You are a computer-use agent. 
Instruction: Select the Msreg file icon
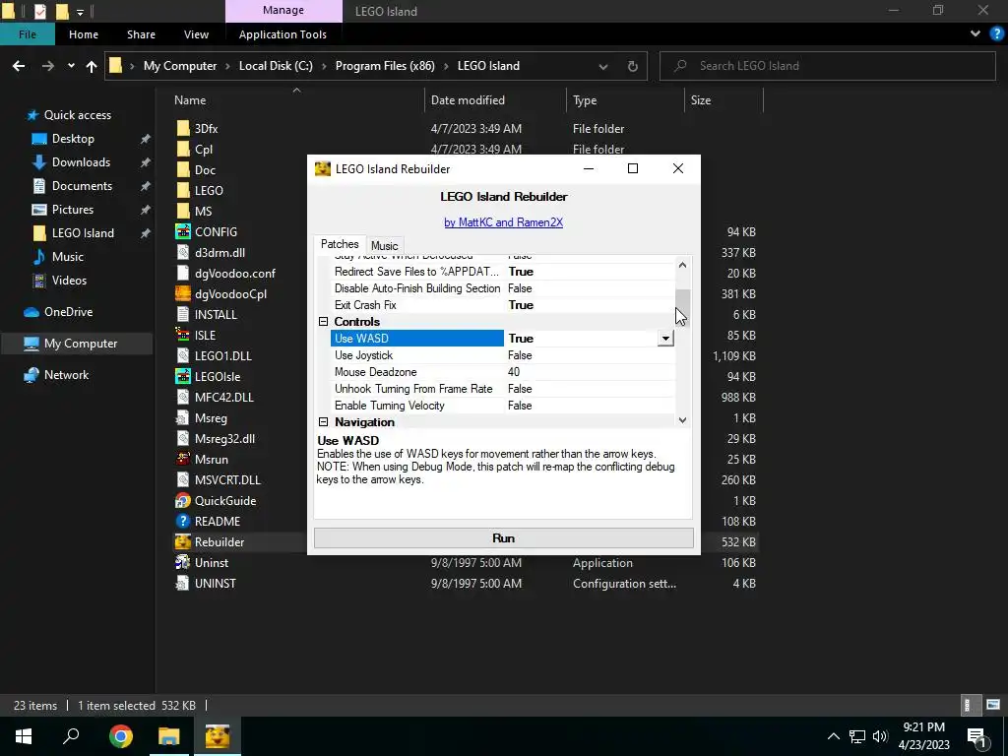coord(183,417)
